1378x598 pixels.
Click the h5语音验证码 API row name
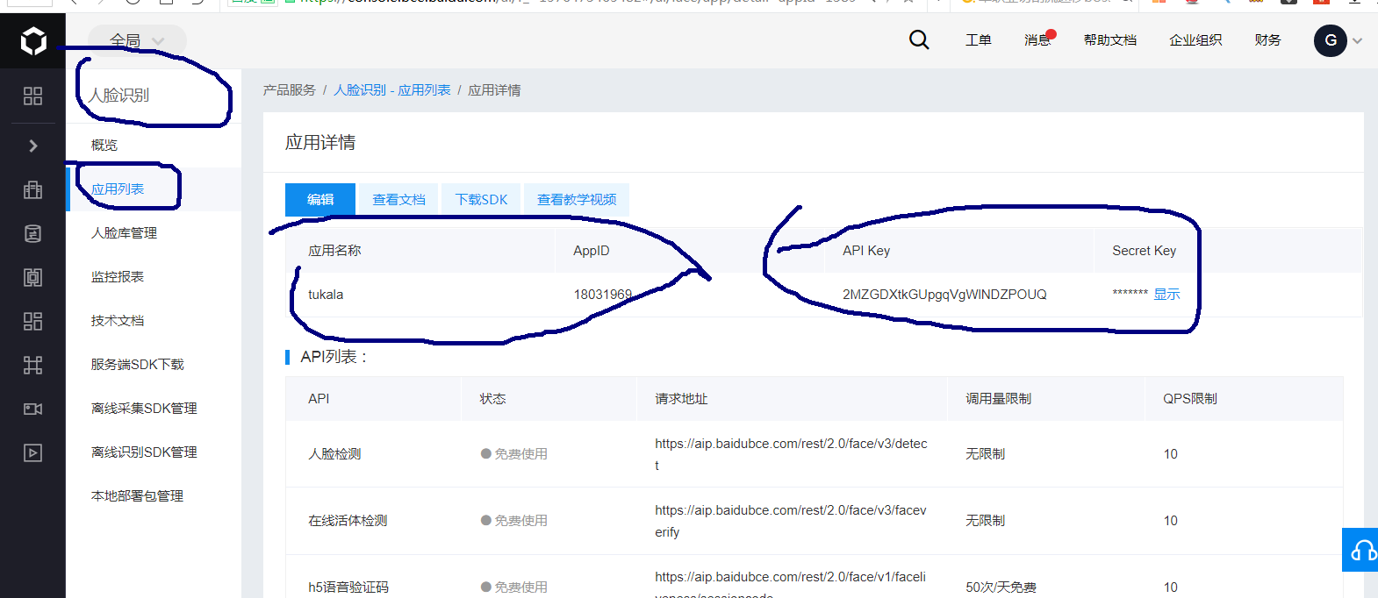[x=348, y=587]
